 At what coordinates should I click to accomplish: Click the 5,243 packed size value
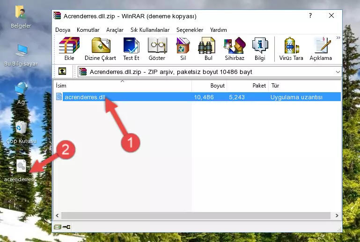pos(237,97)
